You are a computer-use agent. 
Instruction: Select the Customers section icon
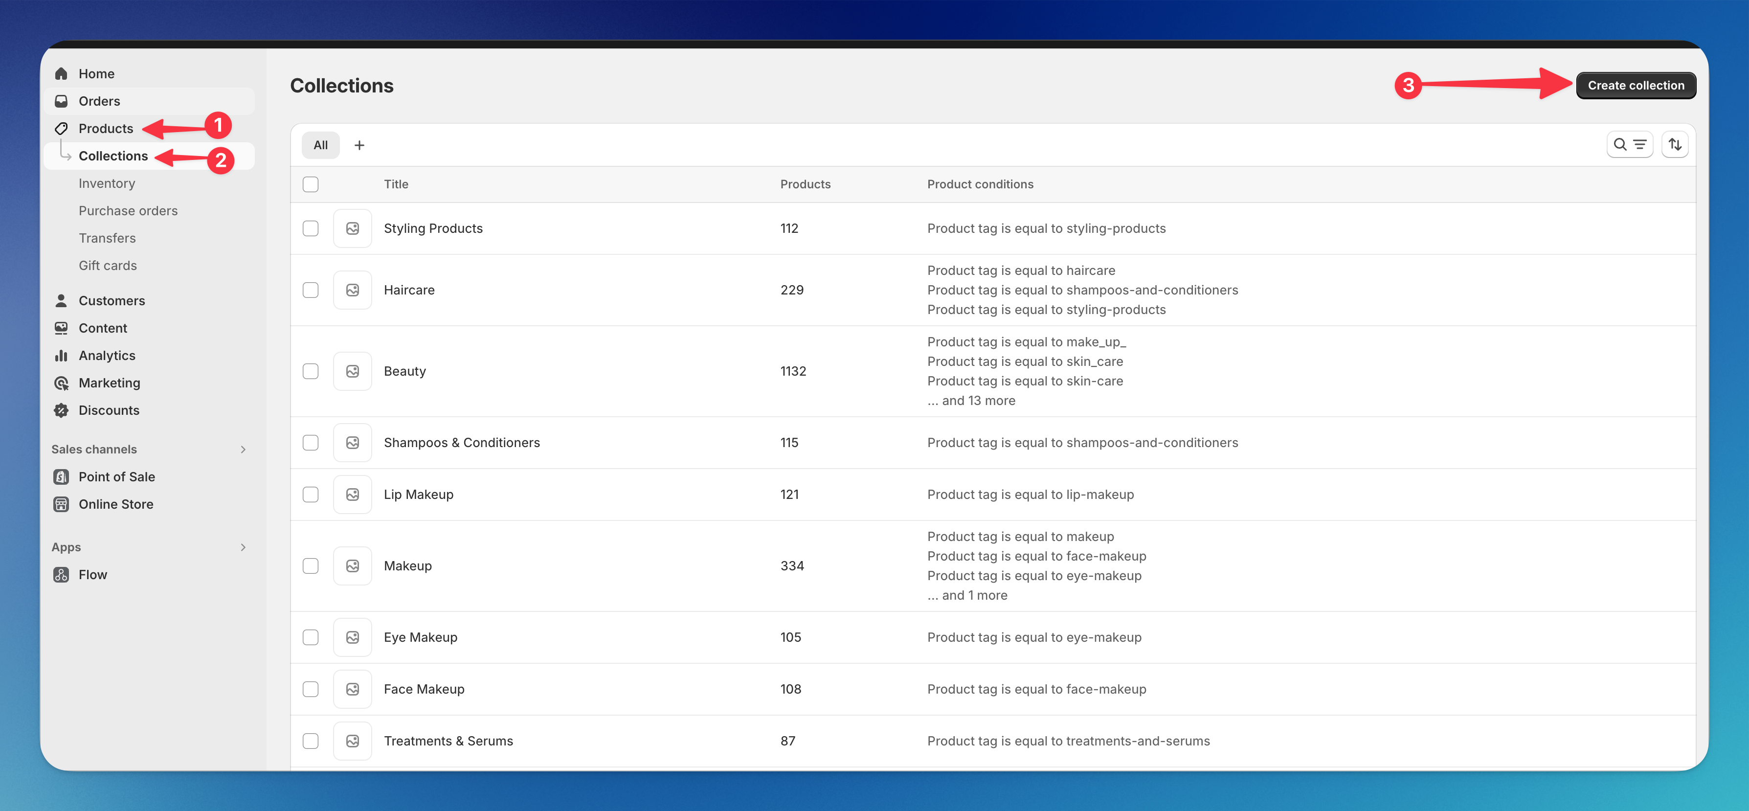[x=61, y=300]
